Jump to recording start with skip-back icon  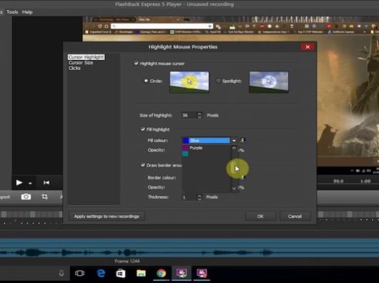(46, 182)
